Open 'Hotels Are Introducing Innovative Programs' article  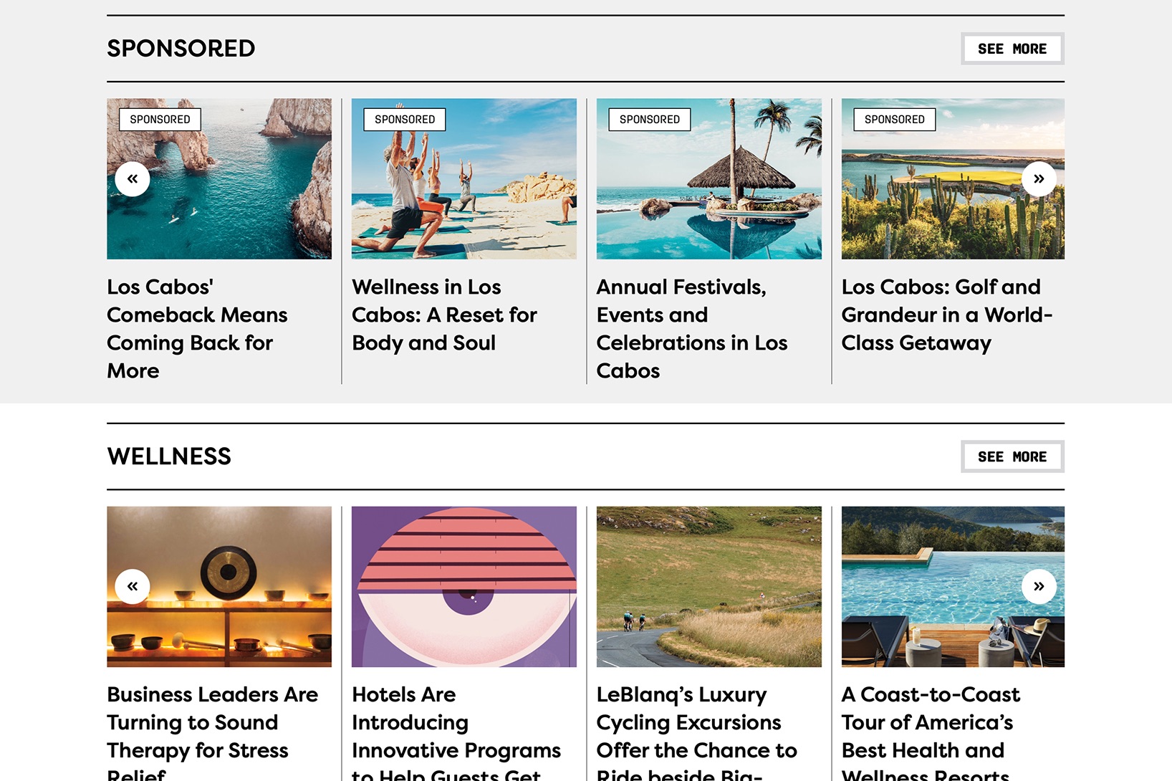[456, 732]
